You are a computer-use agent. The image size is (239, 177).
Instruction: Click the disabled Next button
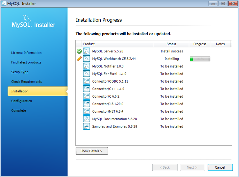[192, 167]
